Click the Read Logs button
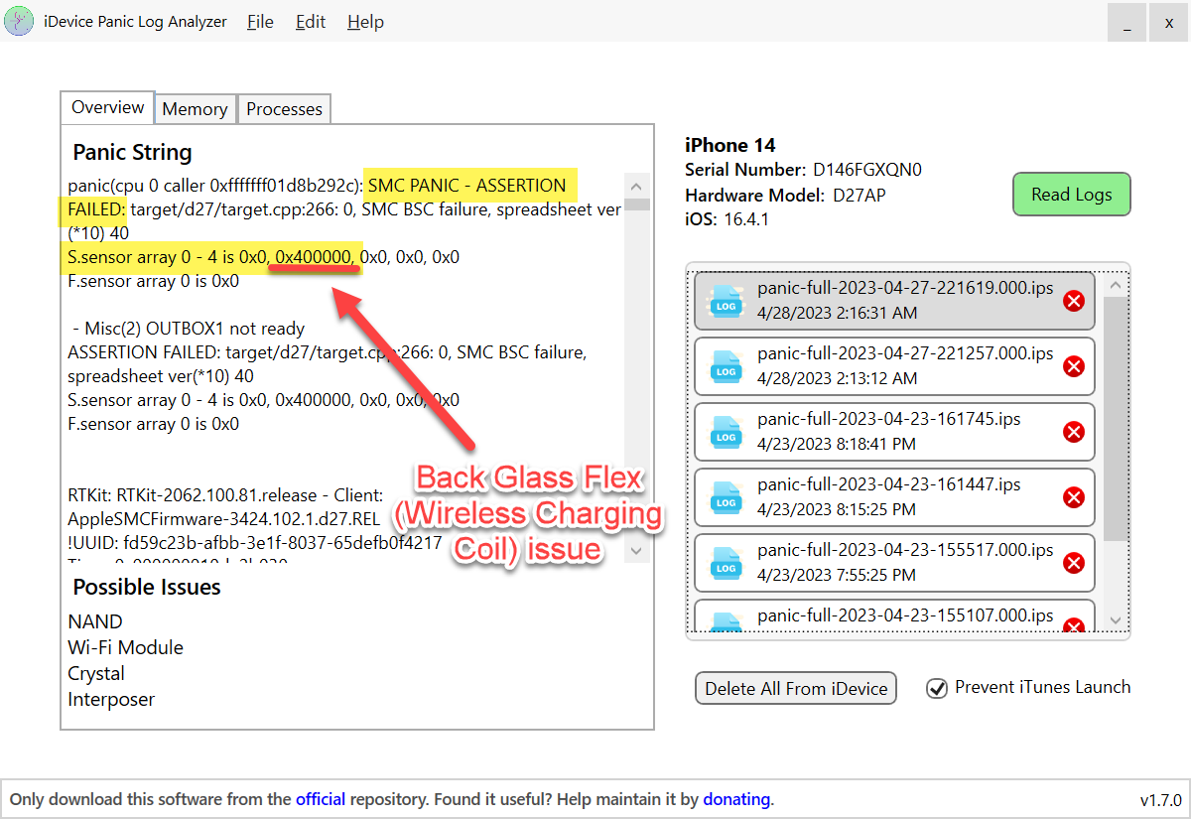 pyautogui.click(x=1071, y=194)
